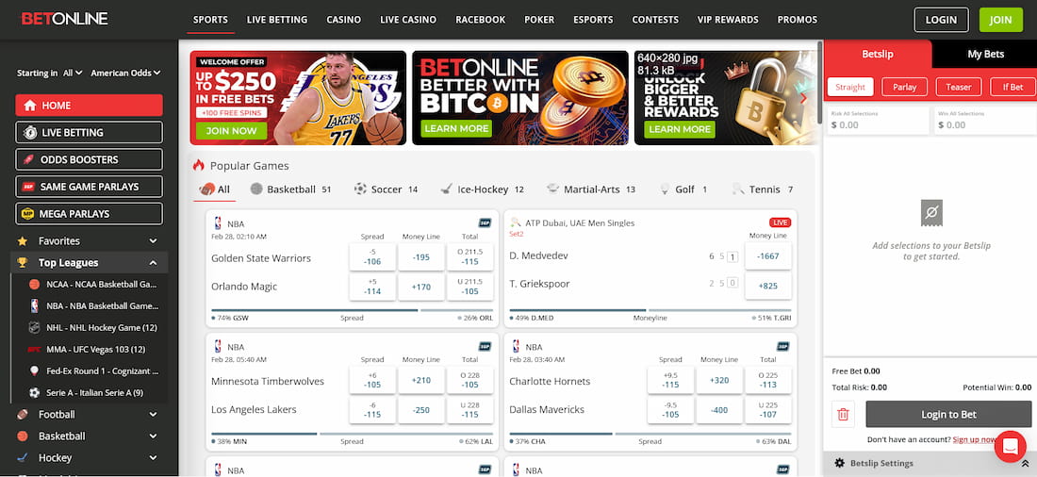Click the next arrow on the banner carousel
This screenshot has width=1037, height=477.
tap(804, 98)
